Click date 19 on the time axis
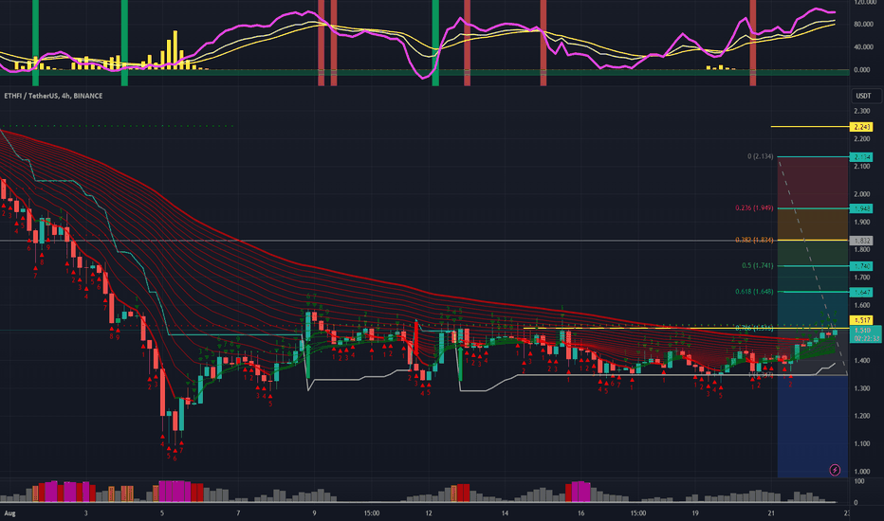 point(695,513)
